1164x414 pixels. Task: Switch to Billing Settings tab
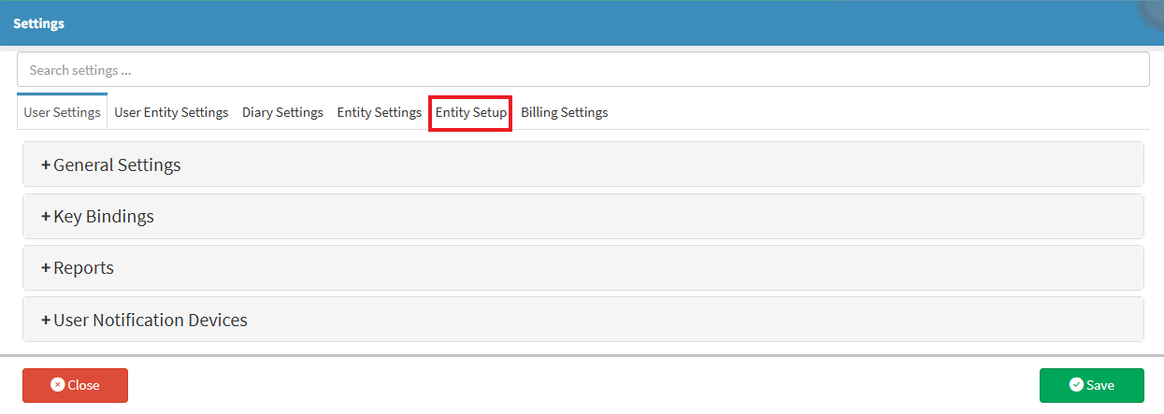tap(565, 112)
